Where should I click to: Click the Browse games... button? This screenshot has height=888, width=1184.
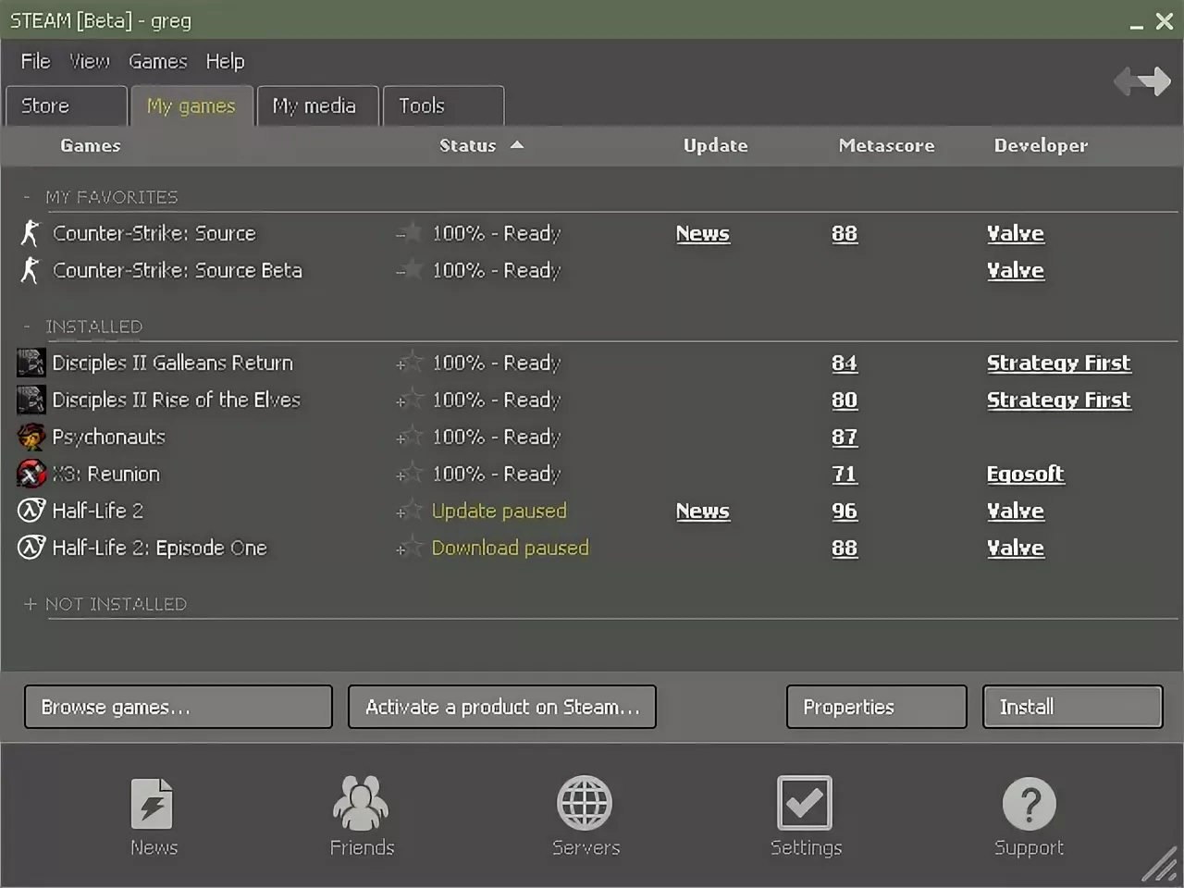(x=178, y=707)
